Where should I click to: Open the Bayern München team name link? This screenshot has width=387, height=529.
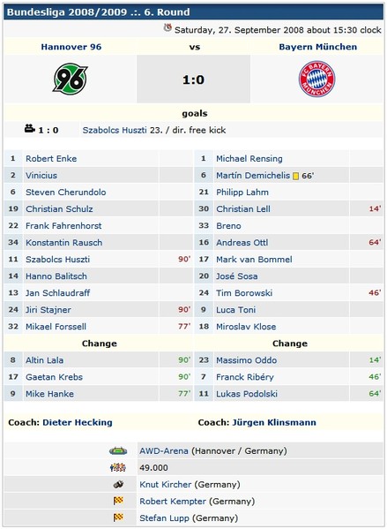[318, 47]
